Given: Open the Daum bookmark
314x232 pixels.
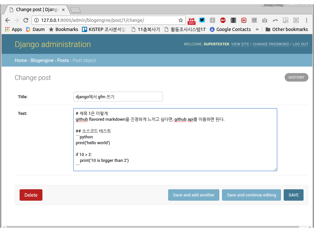Looking at the screenshot, I should (x=35, y=29).
